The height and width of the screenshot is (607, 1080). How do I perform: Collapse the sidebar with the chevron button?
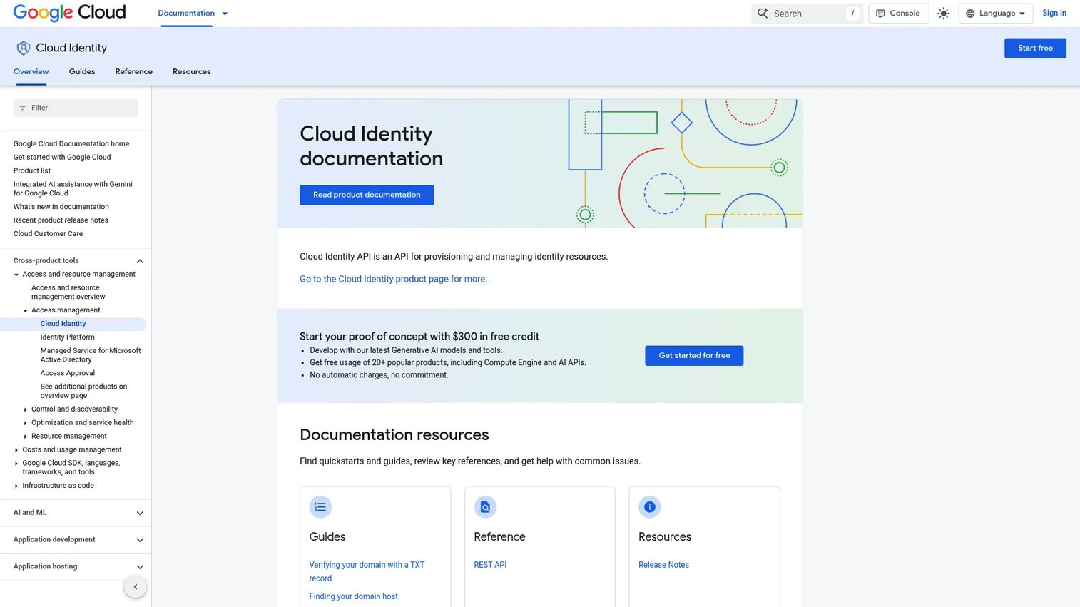click(136, 587)
